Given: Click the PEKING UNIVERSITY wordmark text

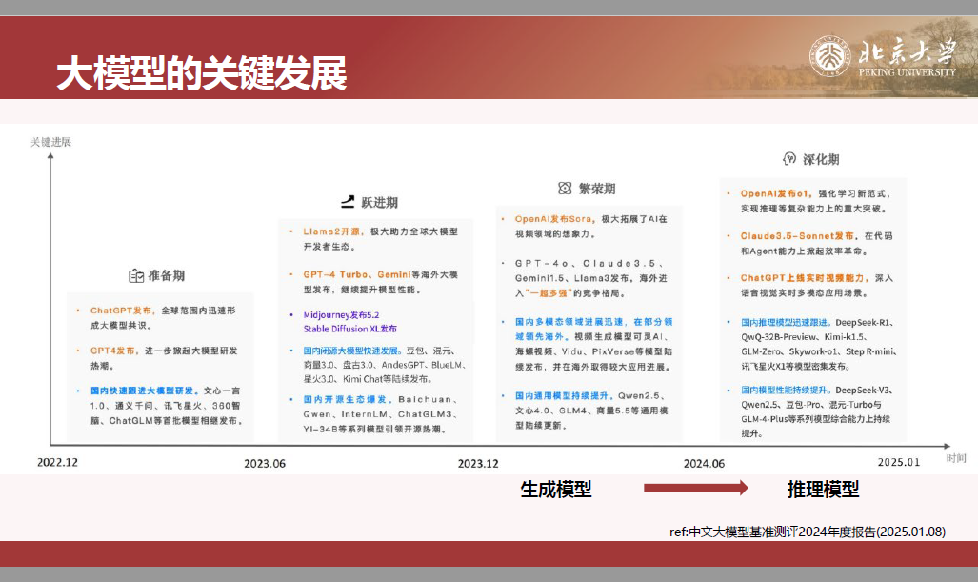Looking at the screenshot, I should tap(907, 72).
